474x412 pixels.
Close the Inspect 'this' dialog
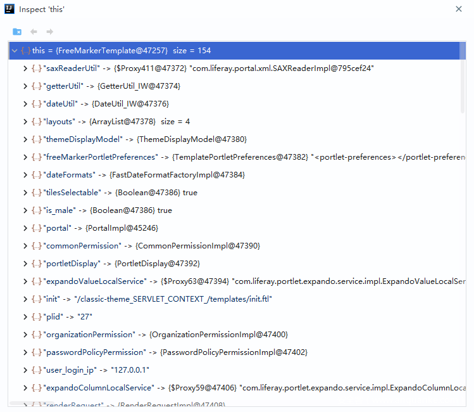pos(459,9)
